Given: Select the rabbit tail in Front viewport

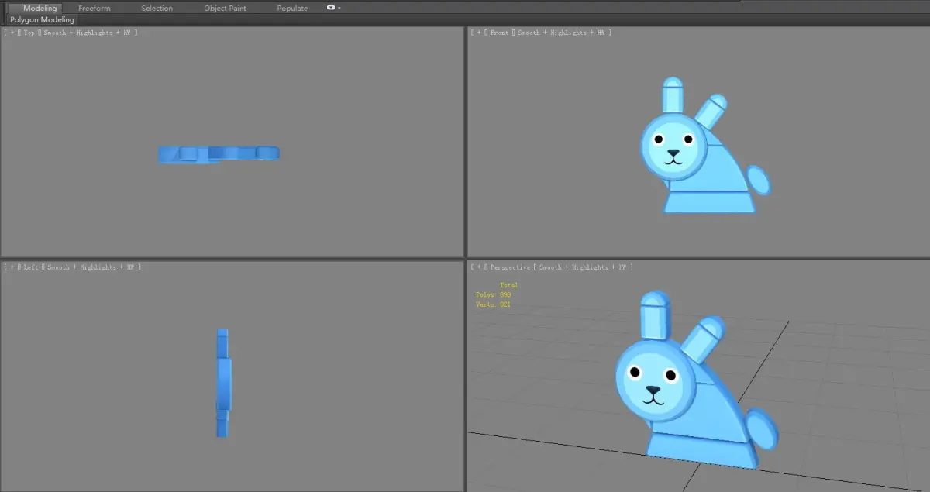Looking at the screenshot, I should [759, 181].
